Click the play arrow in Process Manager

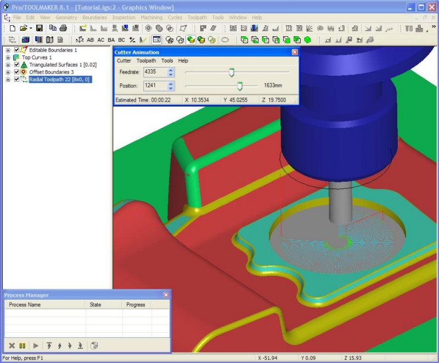point(36,345)
